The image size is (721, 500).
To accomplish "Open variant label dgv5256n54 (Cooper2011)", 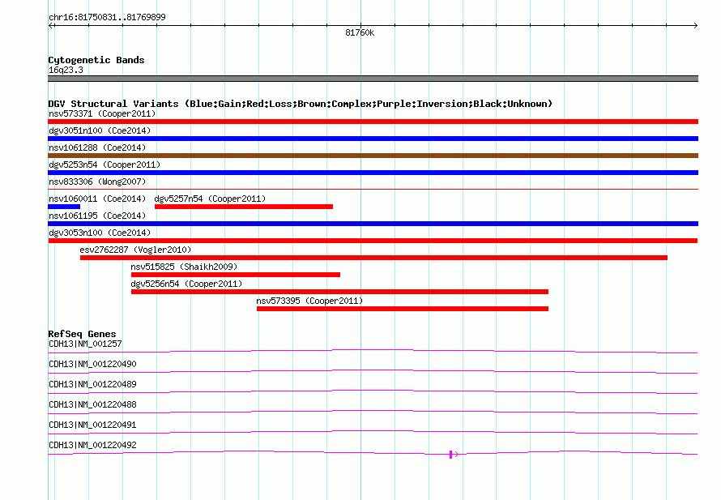I will pyautogui.click(x=186, y=284).
